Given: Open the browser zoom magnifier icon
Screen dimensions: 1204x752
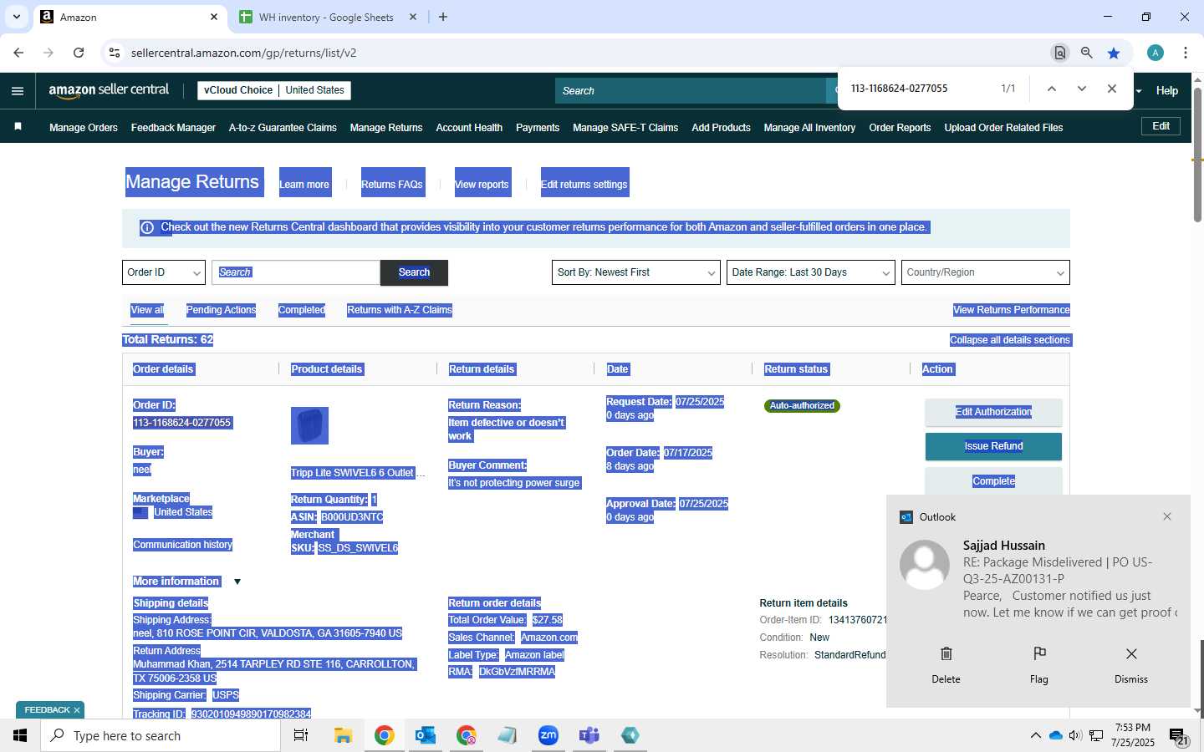Looking at the screenshot, I should pyautogui.click(x=1086, y=53).
